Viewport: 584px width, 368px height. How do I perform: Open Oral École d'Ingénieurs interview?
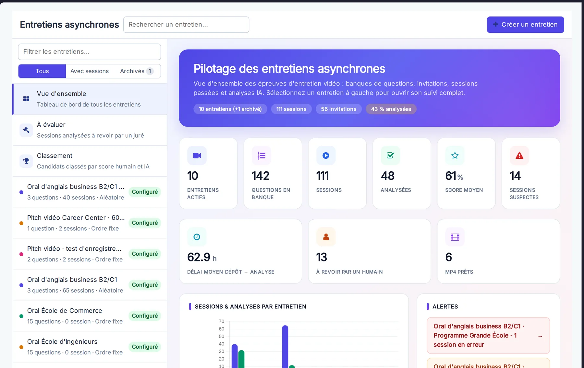(x=90, y=347)
